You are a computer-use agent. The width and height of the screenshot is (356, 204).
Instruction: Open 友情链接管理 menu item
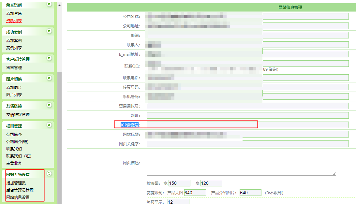click(x=18, y=115)
